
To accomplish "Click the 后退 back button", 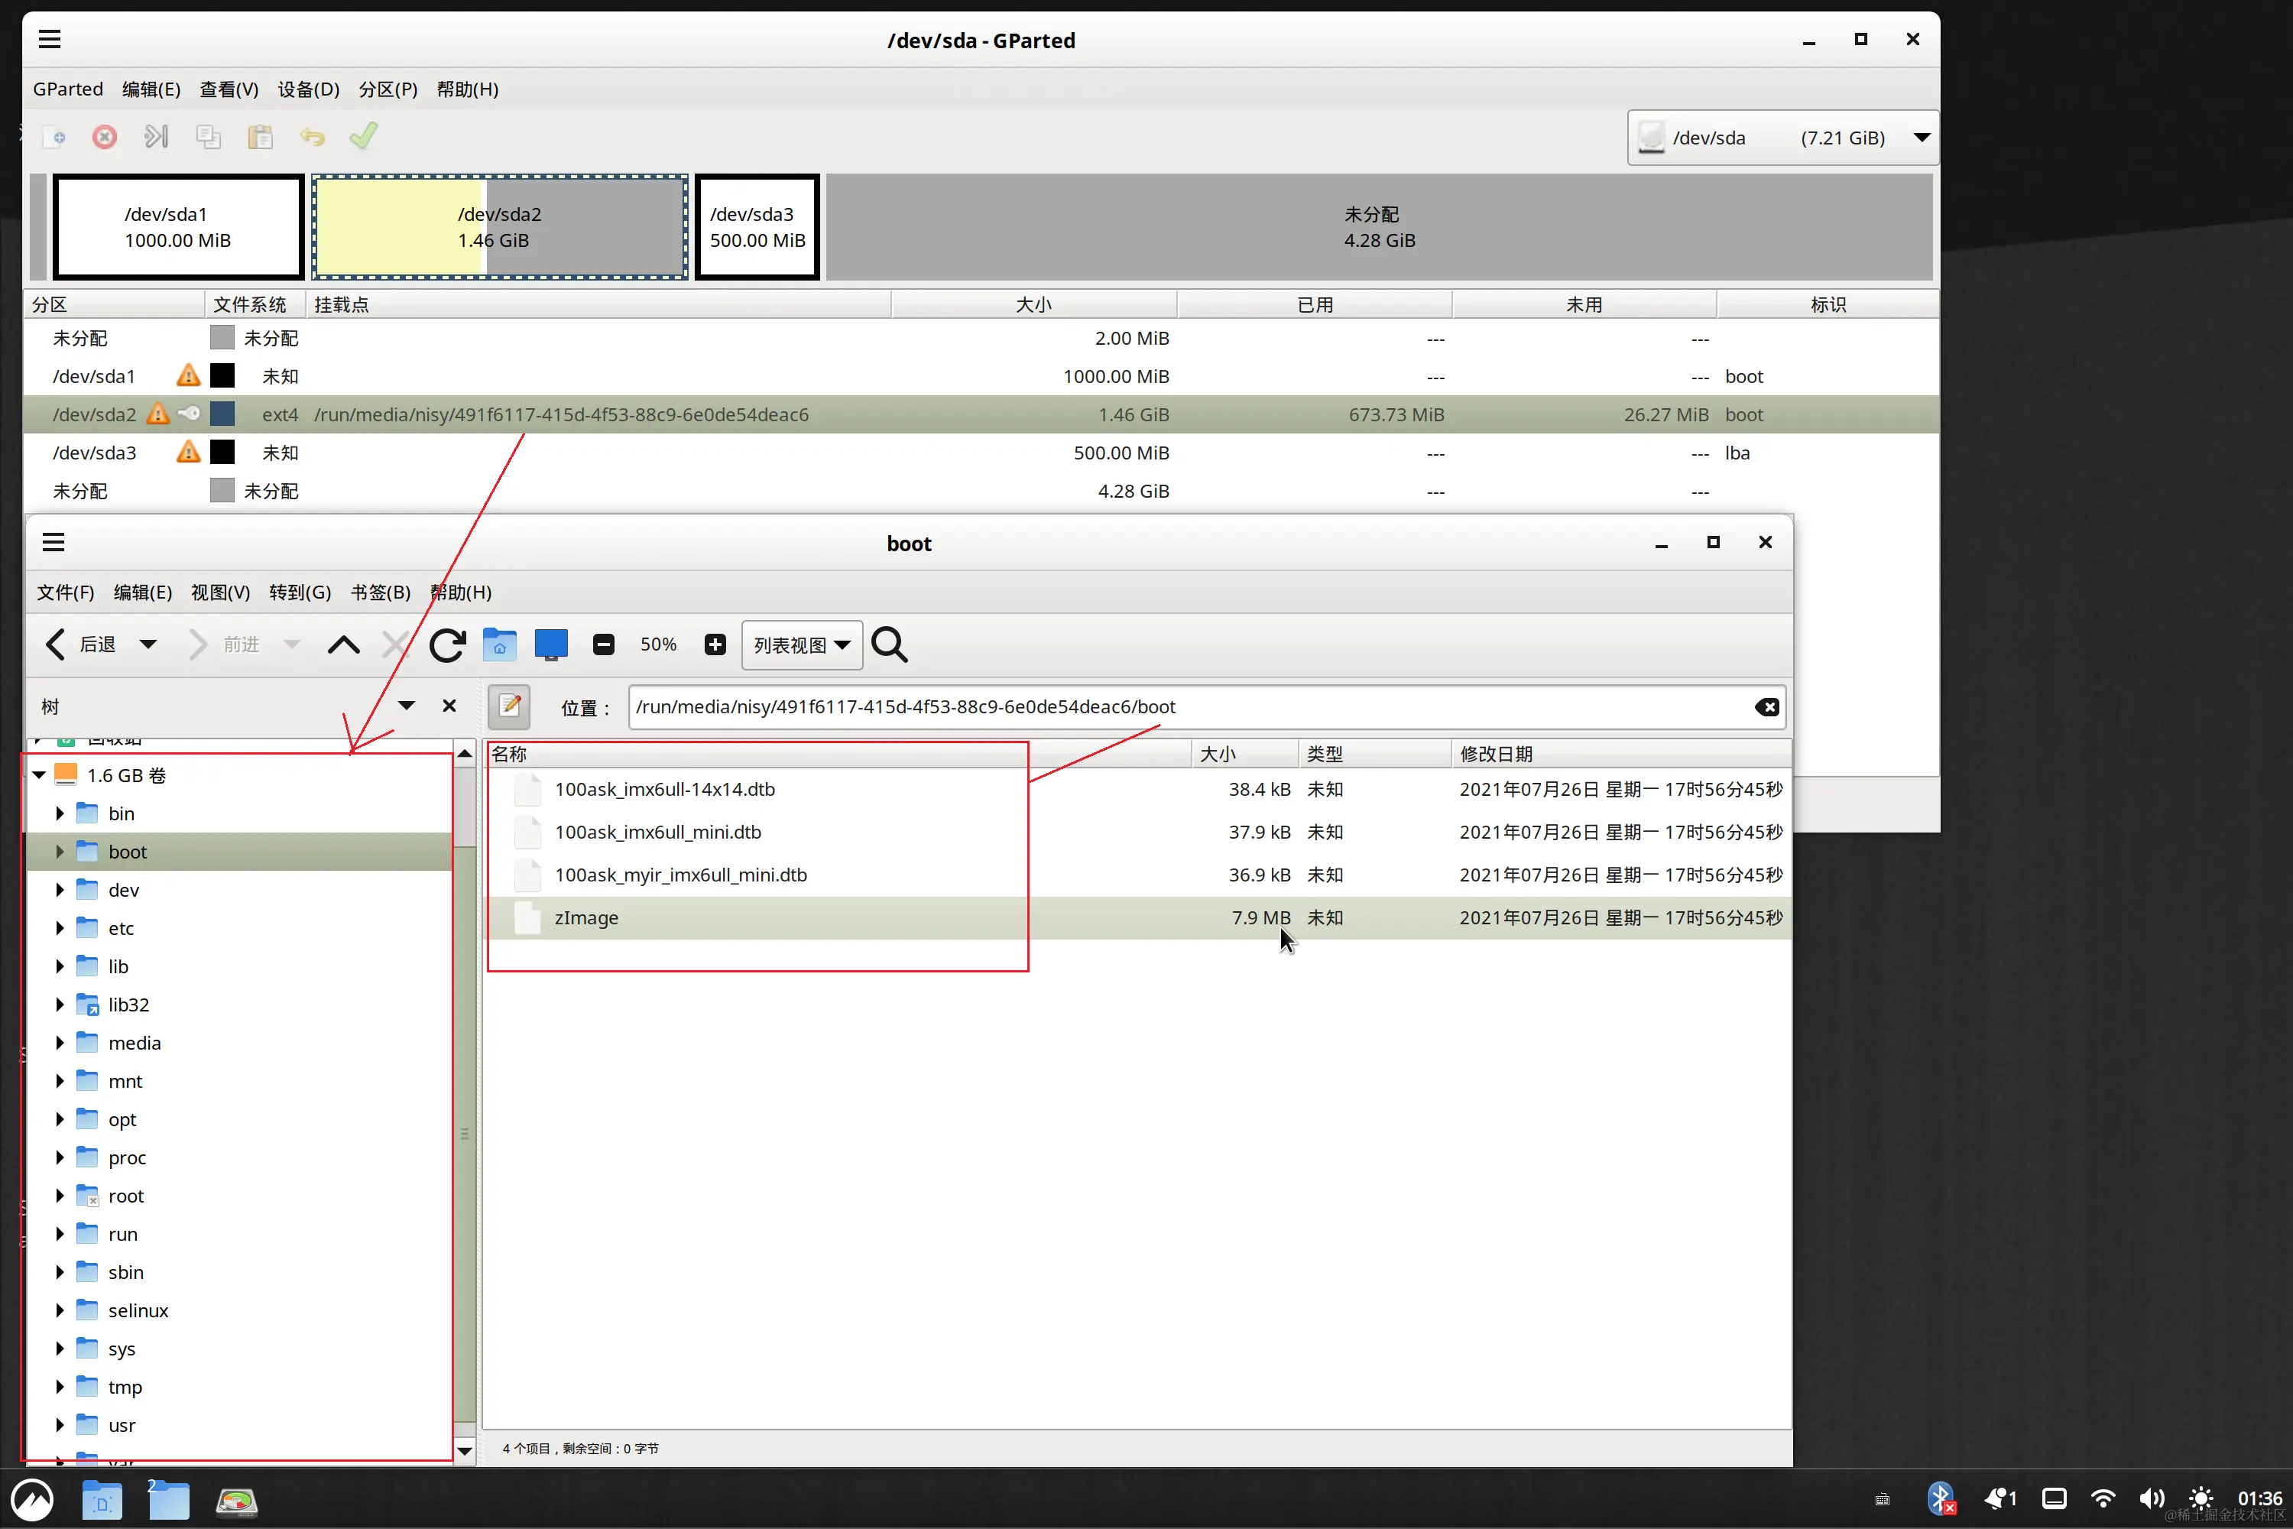I will click(83, 644).
